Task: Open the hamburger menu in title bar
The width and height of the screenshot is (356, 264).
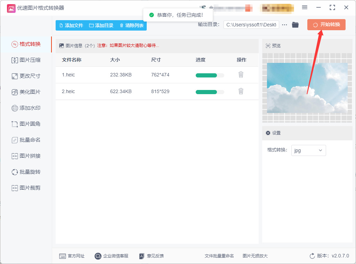Action: coord(305,8)
